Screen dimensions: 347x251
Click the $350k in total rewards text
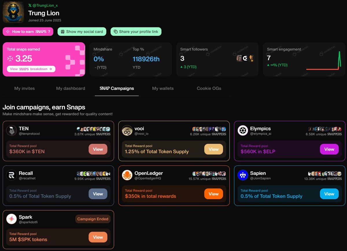[x=150, y=196]
